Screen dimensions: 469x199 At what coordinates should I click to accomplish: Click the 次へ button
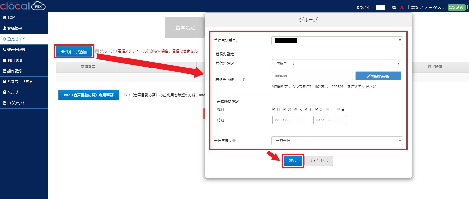coord(293,161)
